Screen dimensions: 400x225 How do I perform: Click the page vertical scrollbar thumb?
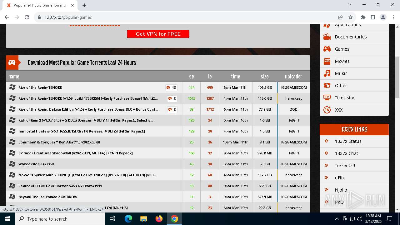click(x=397, y=77)
